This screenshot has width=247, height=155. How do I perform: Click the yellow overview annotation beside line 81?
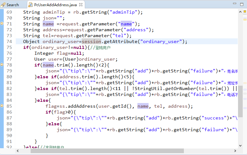(245, 83)
